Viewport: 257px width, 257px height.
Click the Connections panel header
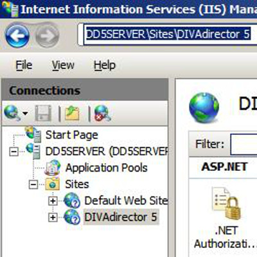point(85,90)
